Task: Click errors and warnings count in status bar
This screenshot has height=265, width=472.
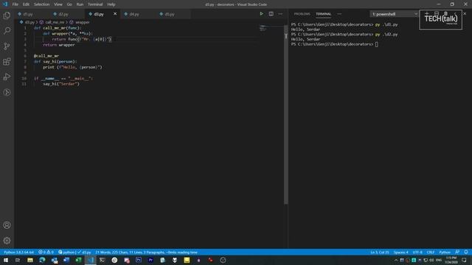Action: point(46,252)
